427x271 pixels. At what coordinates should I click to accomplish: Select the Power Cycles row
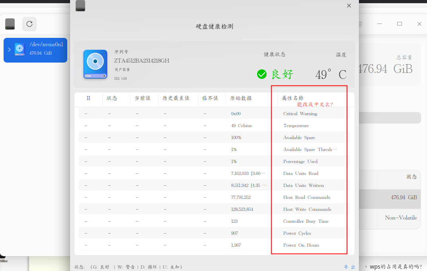point(214,234)
